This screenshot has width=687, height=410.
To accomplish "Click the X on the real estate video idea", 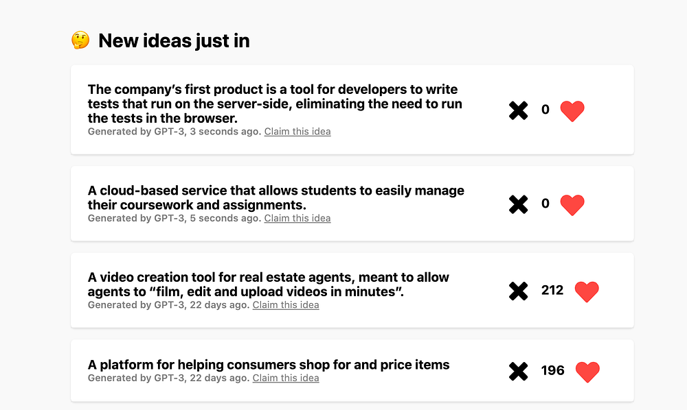I will tap(519, 291).
